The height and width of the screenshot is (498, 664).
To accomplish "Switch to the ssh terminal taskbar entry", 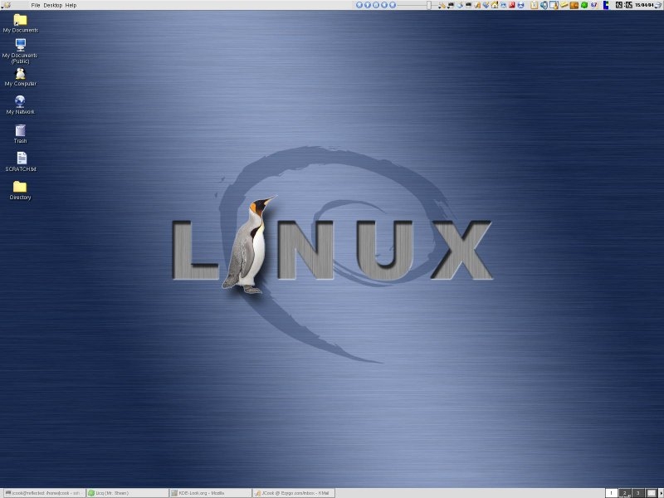I will pos(43,493).
